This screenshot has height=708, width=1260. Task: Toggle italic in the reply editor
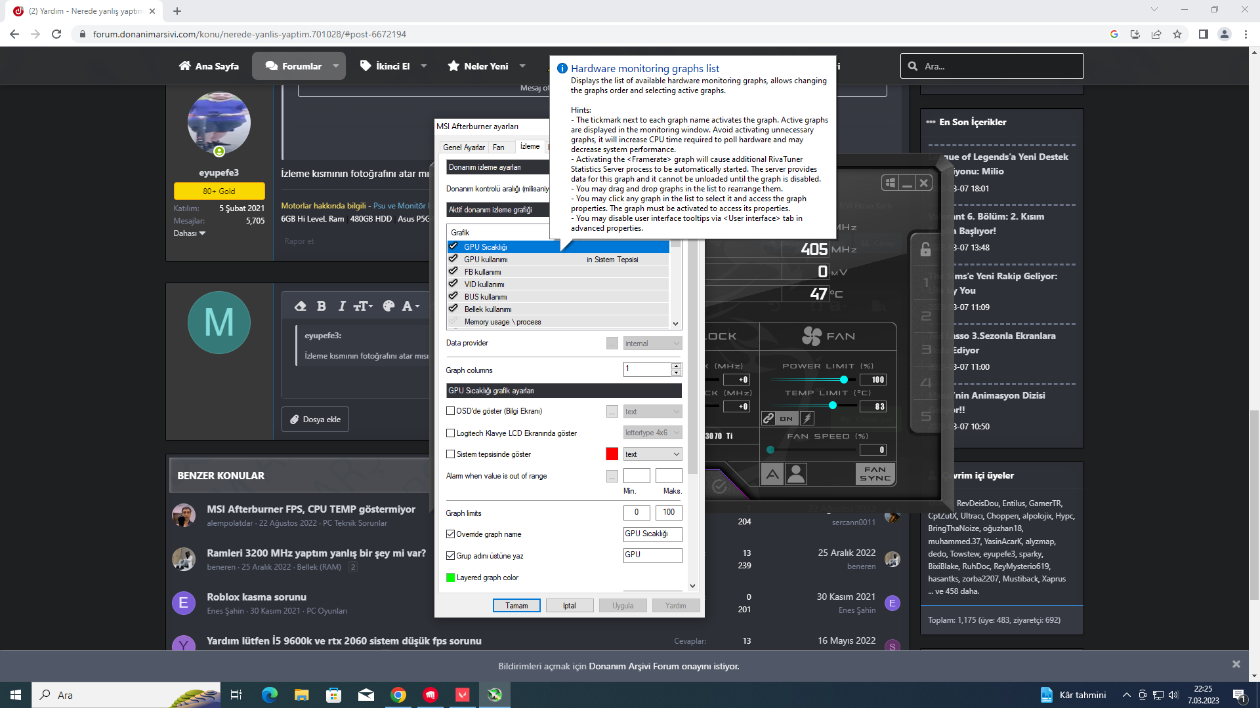341,306
